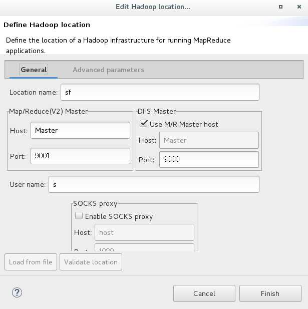
Task: Click Finish to save location
Action: (270, 293)
